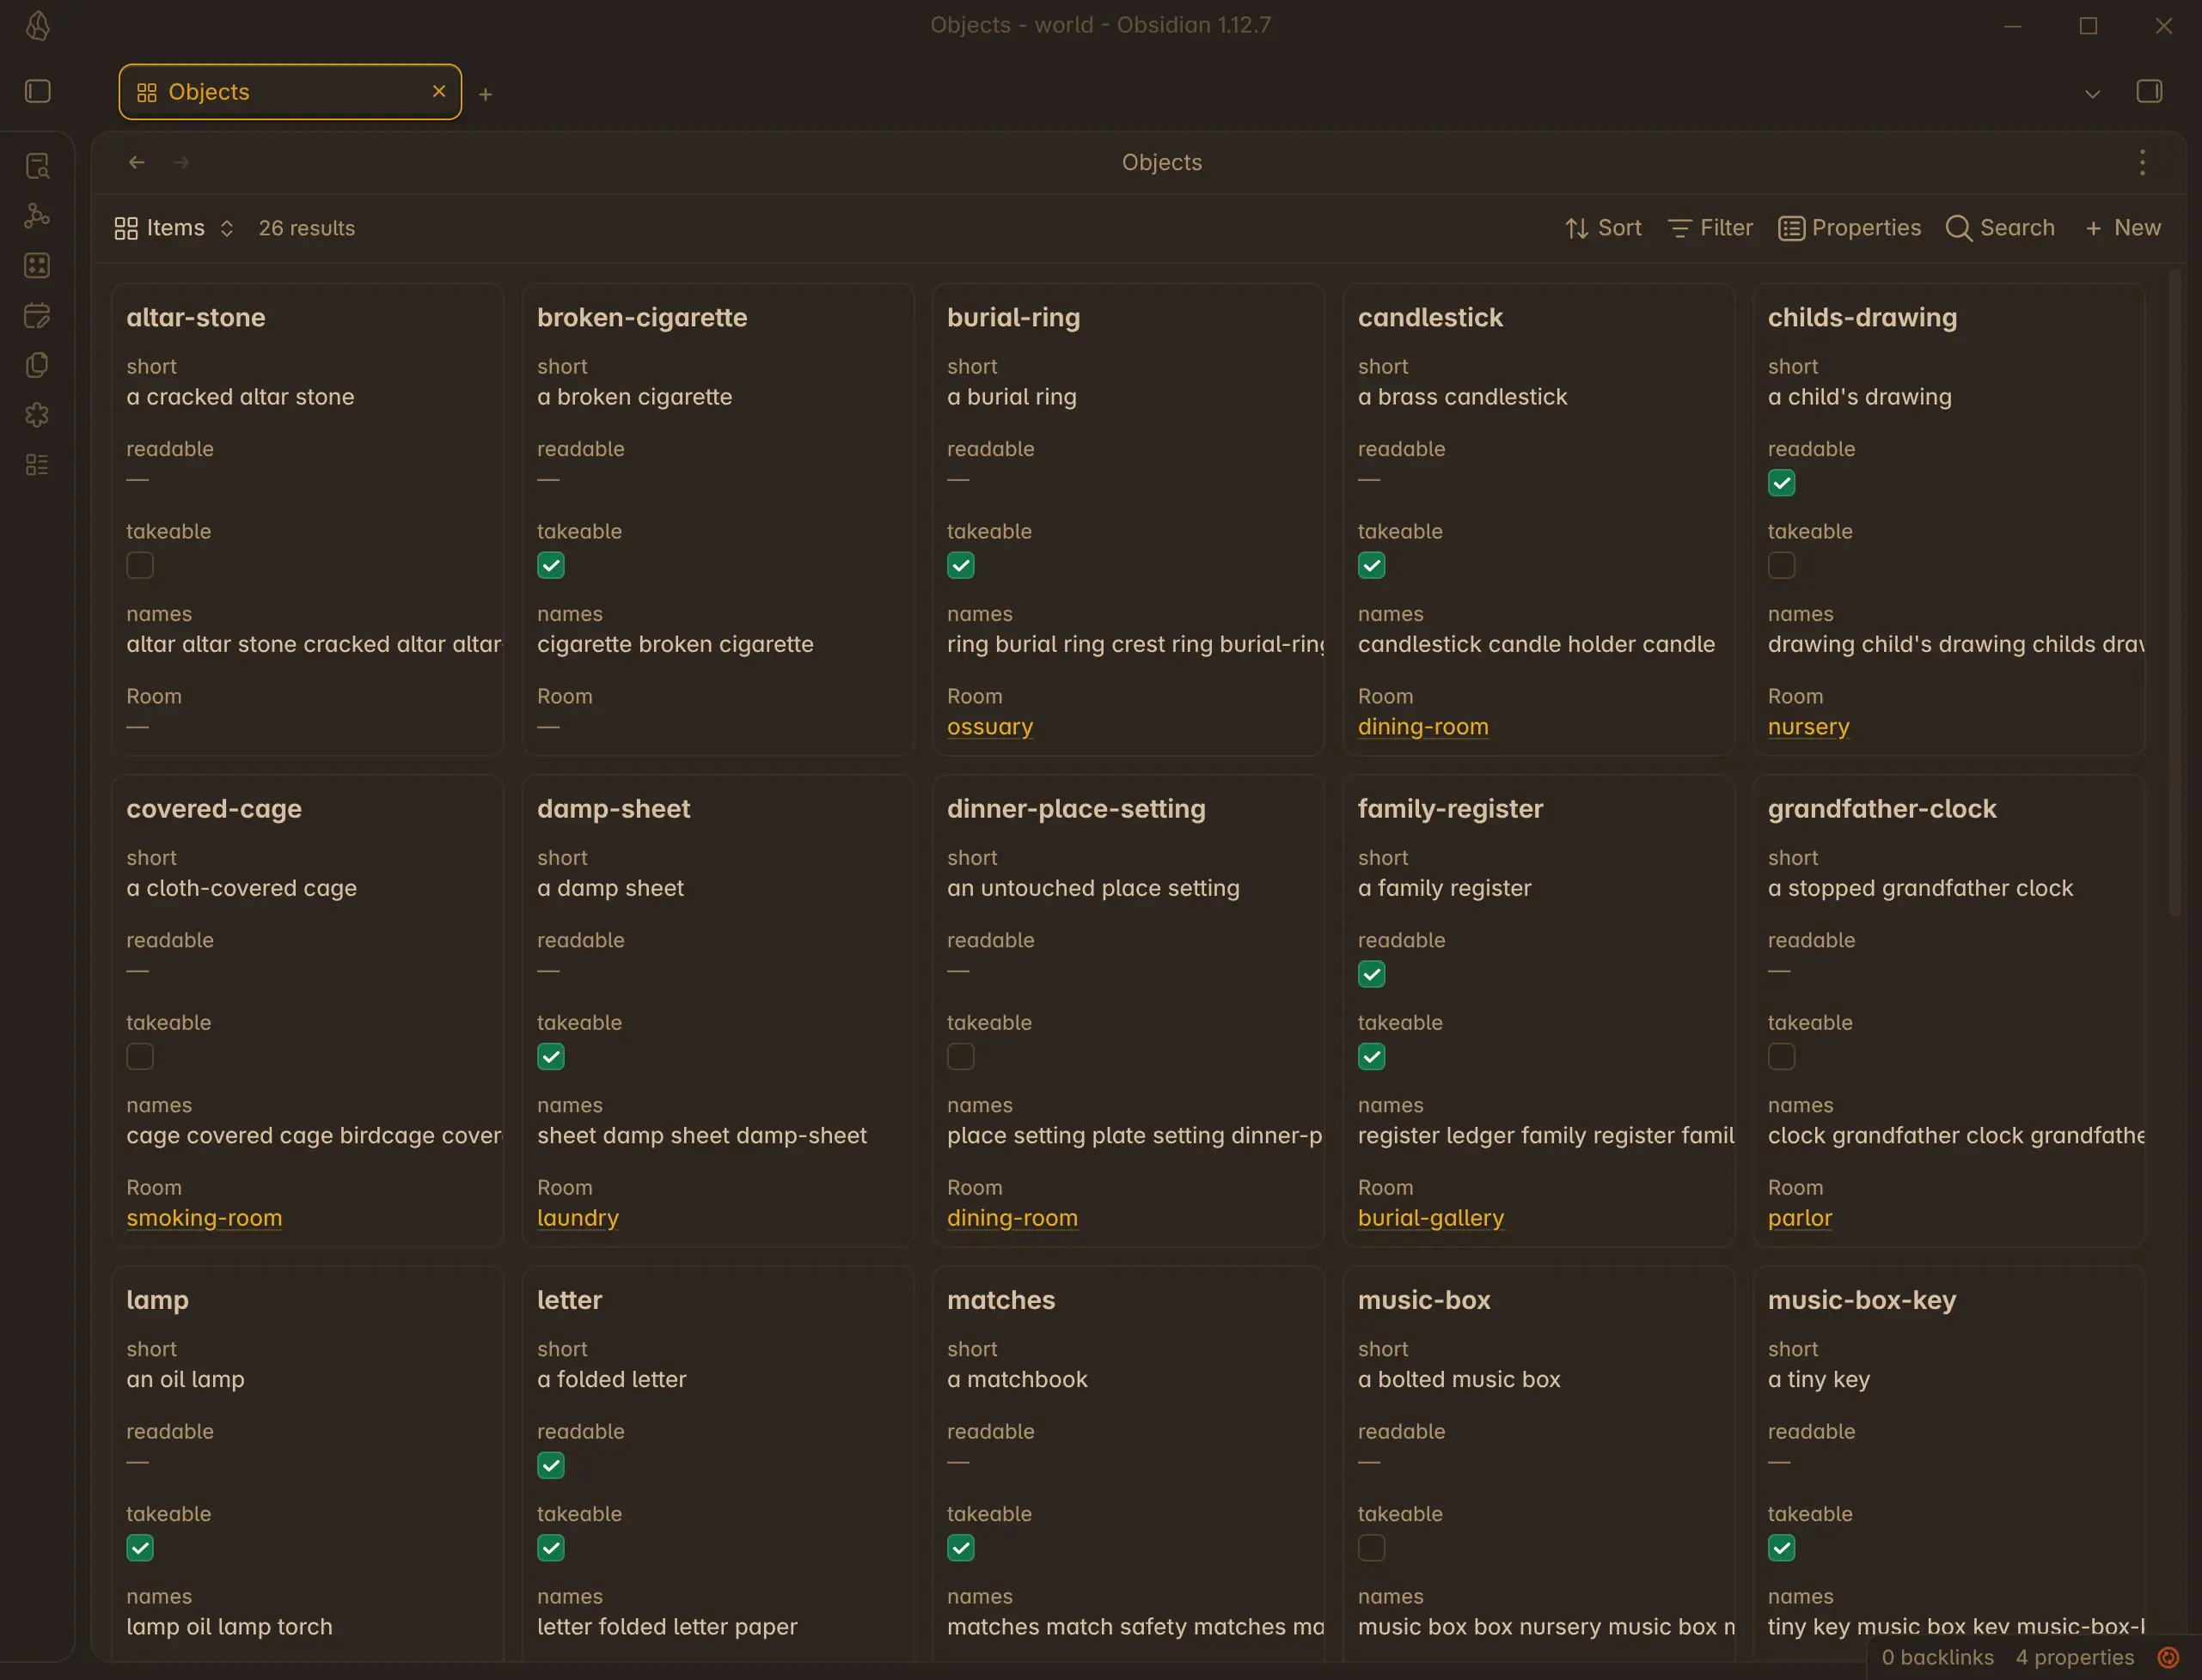Click the grid icon on Objects tab
This screenshot has width=2202, height=1680.
(147, 92)
